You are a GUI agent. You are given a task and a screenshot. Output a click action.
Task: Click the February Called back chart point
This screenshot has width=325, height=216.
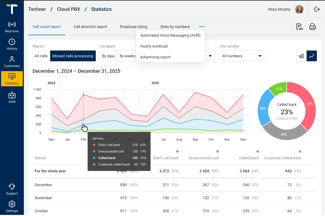[83, 125]
